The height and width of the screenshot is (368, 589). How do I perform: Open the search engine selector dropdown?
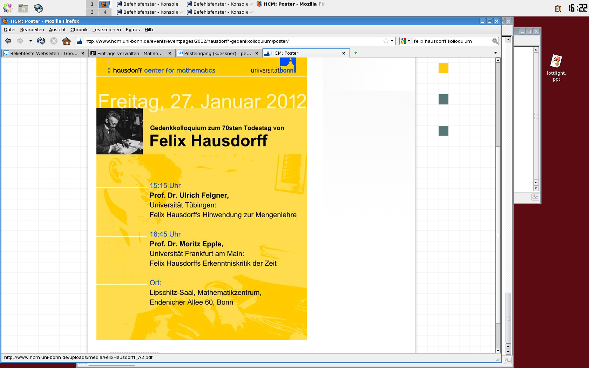(x=405, y=41)
